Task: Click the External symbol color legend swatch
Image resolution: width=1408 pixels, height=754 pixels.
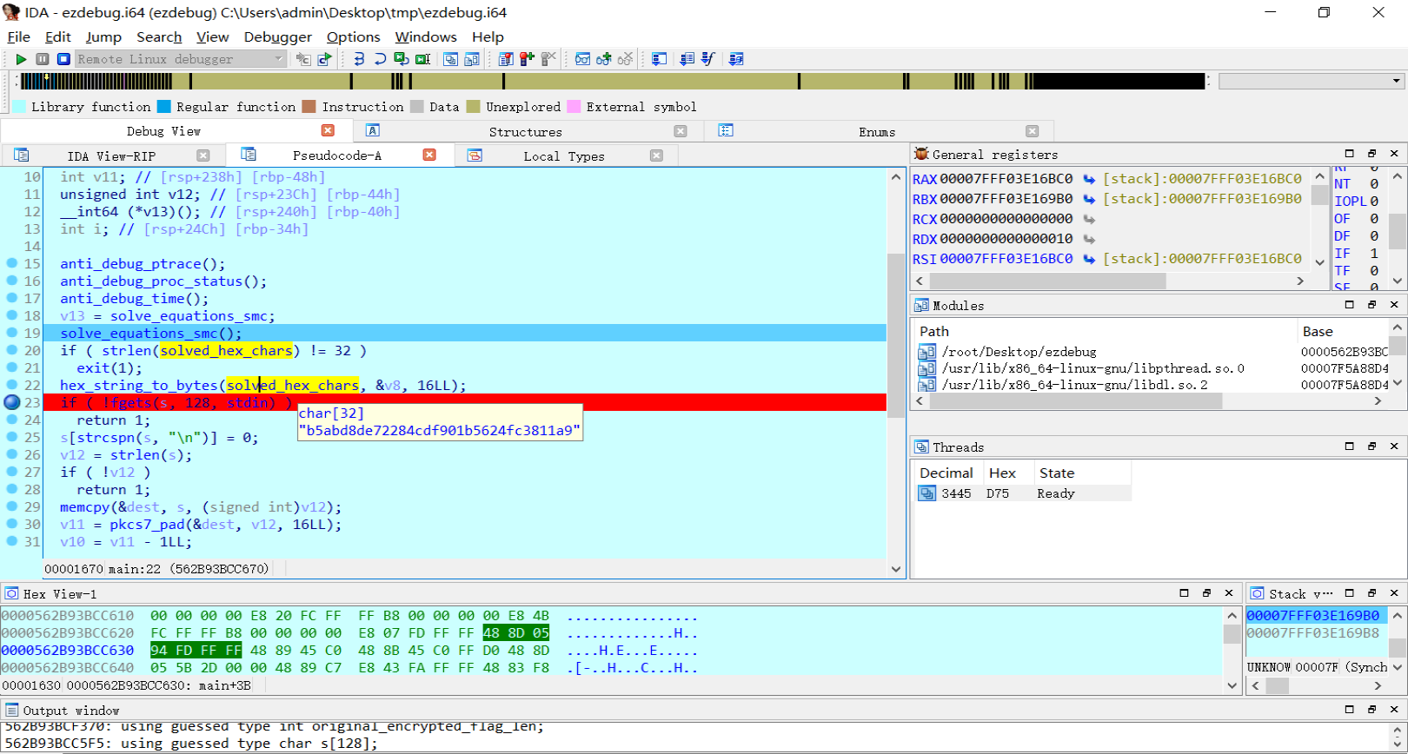Action: click(574, 107)
